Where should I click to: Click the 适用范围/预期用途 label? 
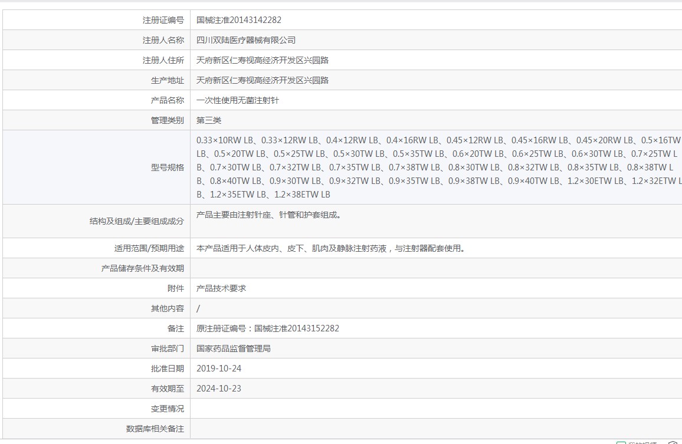[x=149, y=248]
